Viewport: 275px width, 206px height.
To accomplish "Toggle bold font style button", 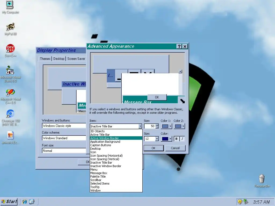I will pyautogui.click(x=176, y=139).
